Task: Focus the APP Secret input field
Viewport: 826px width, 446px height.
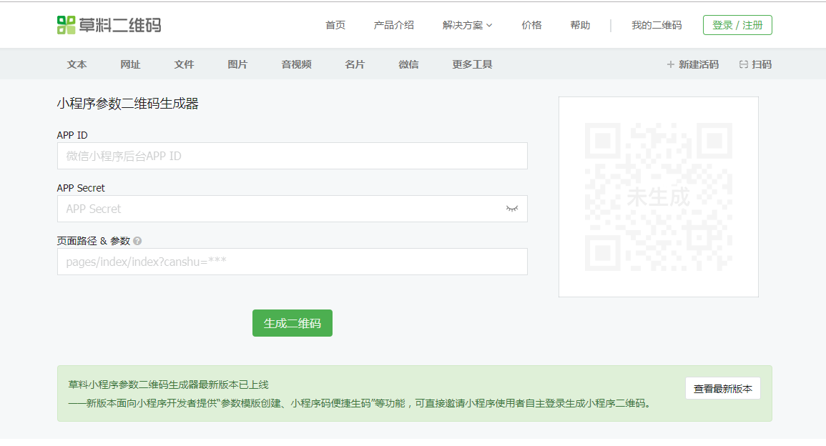Action: click(x=292, y=209)
